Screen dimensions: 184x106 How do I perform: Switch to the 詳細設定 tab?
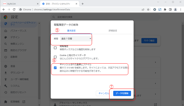113,31
